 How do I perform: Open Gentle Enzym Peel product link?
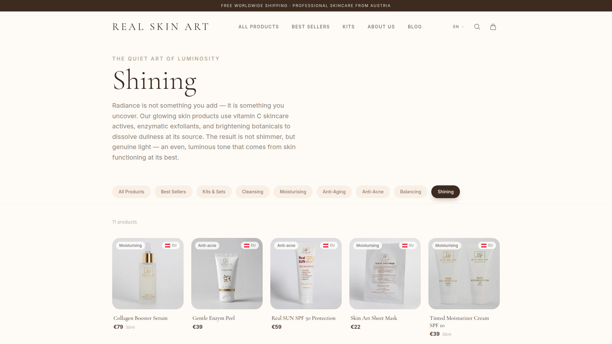214,318
